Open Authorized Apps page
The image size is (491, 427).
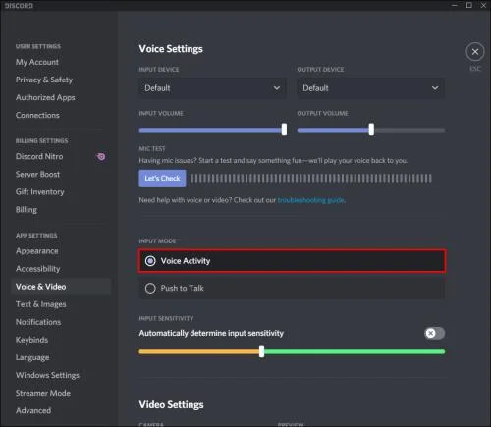[45, 97]
